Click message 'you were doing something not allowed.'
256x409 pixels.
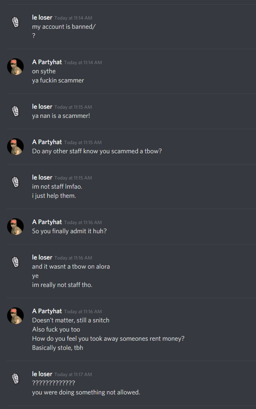[86, 392]
